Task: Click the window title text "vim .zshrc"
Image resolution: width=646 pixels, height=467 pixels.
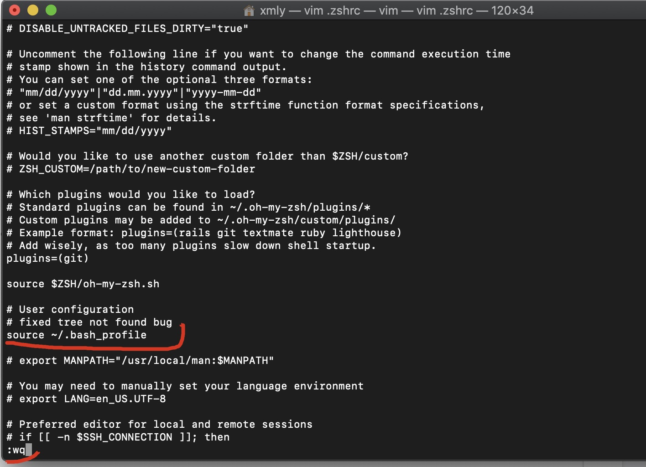Action: click(x=332, y=10)
